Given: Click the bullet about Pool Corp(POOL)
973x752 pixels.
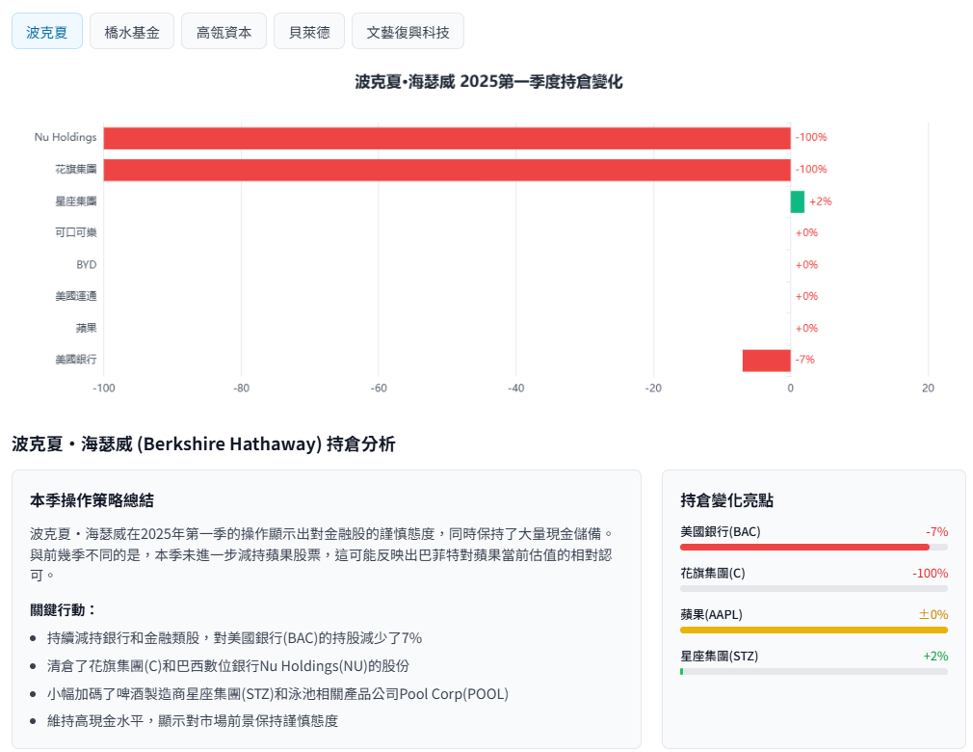Looking at the screenshot, I should [278, 694].
